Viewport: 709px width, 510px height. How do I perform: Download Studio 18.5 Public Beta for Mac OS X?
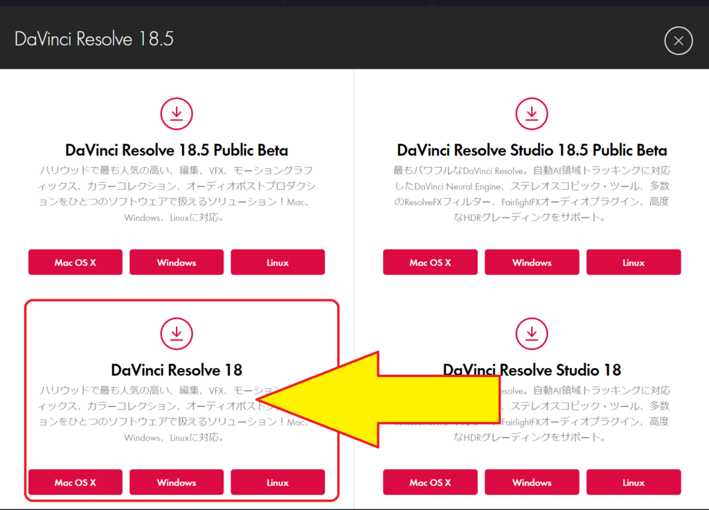pyautogui.click(x=430, y=262)
